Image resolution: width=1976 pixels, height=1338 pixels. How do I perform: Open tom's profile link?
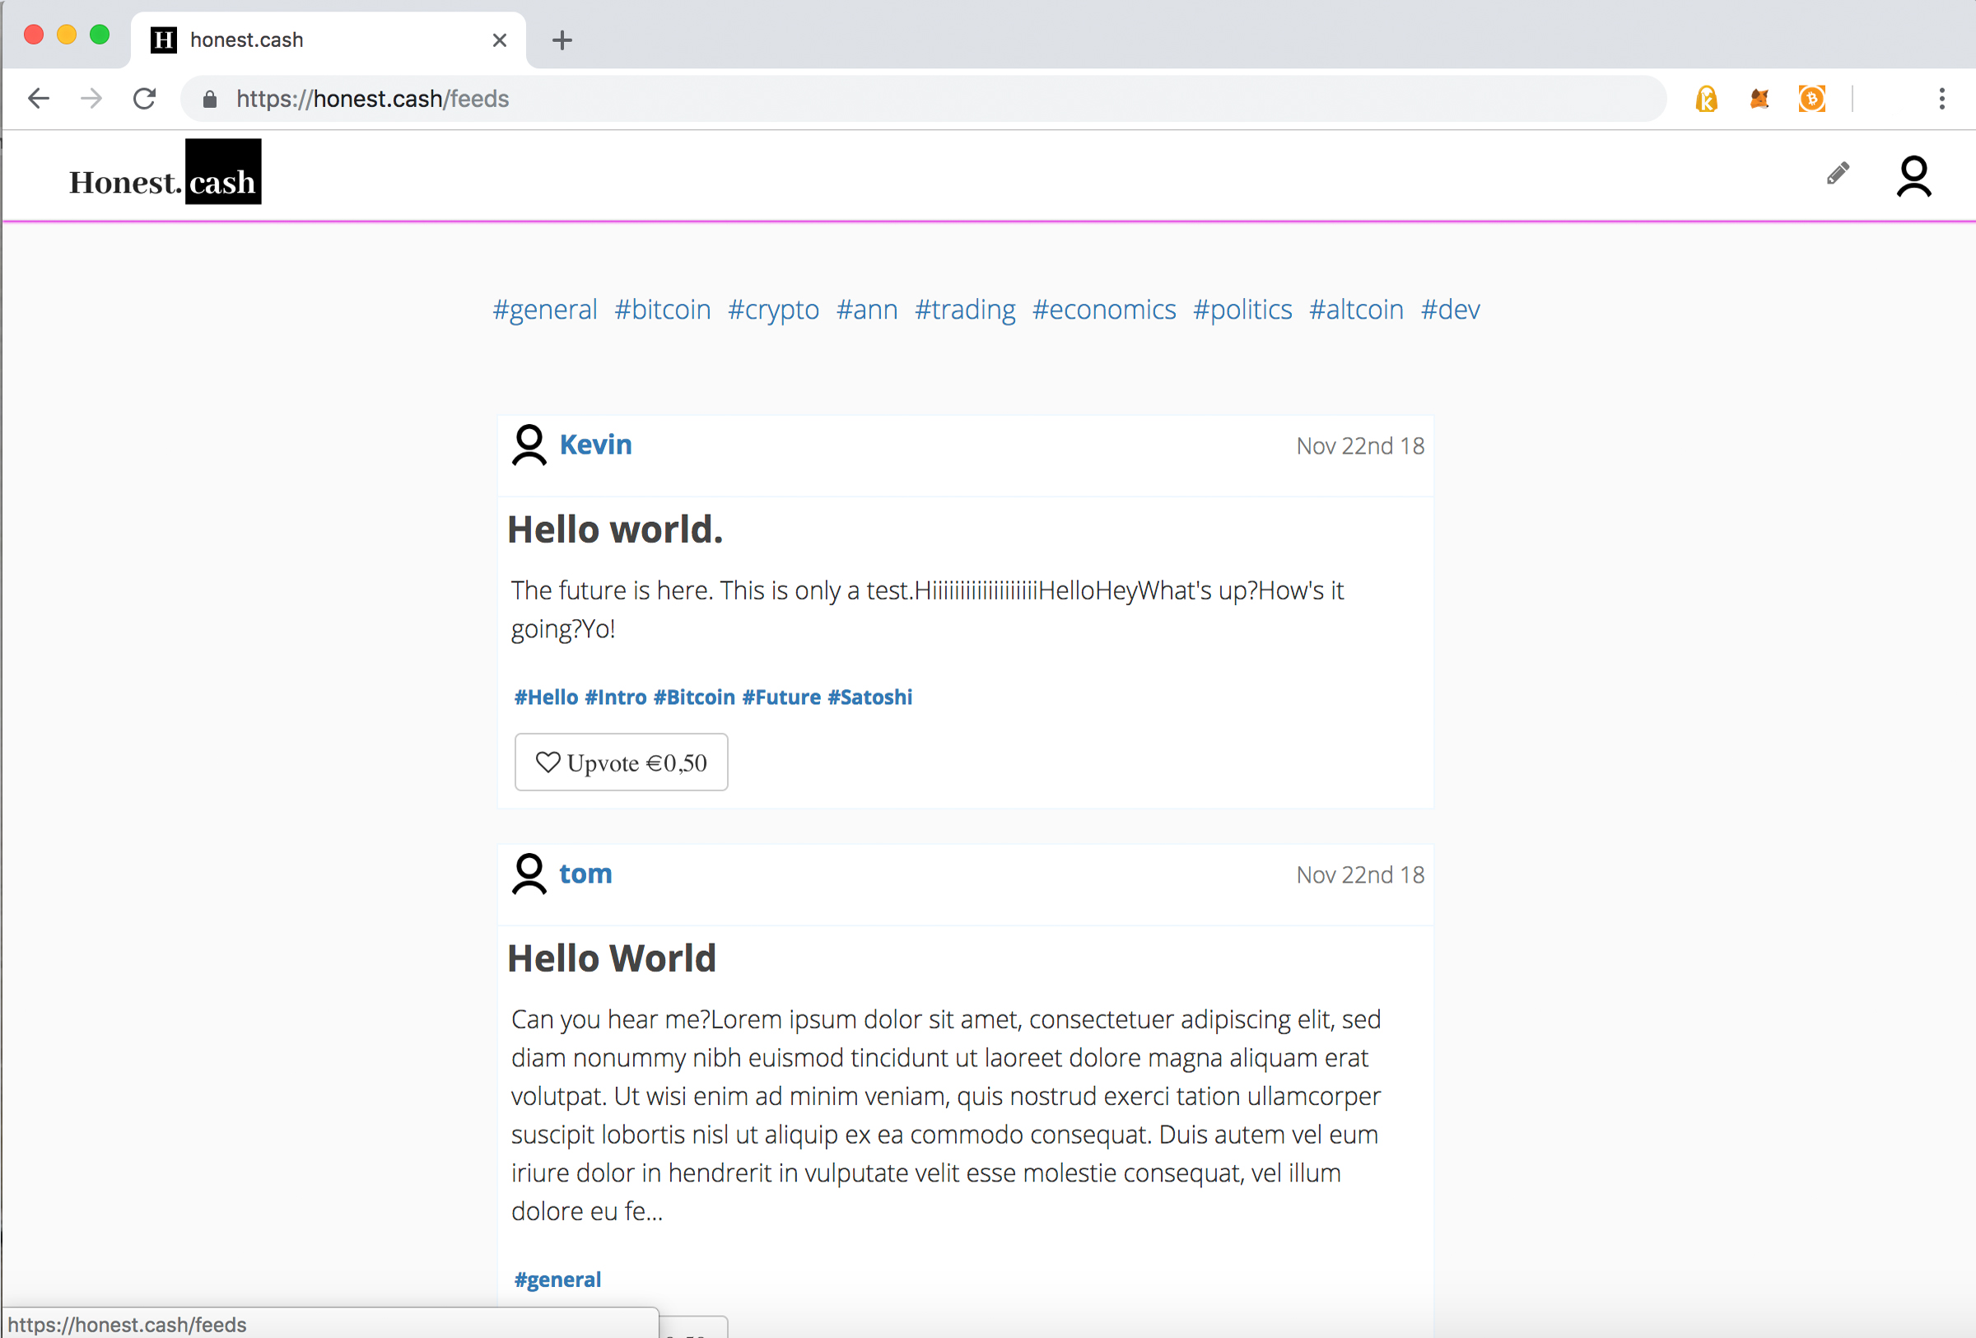(x=585, y=874)
